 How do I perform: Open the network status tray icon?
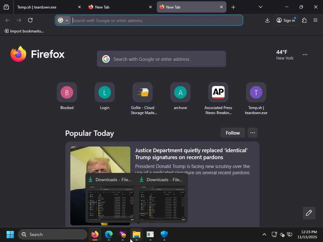274,234
